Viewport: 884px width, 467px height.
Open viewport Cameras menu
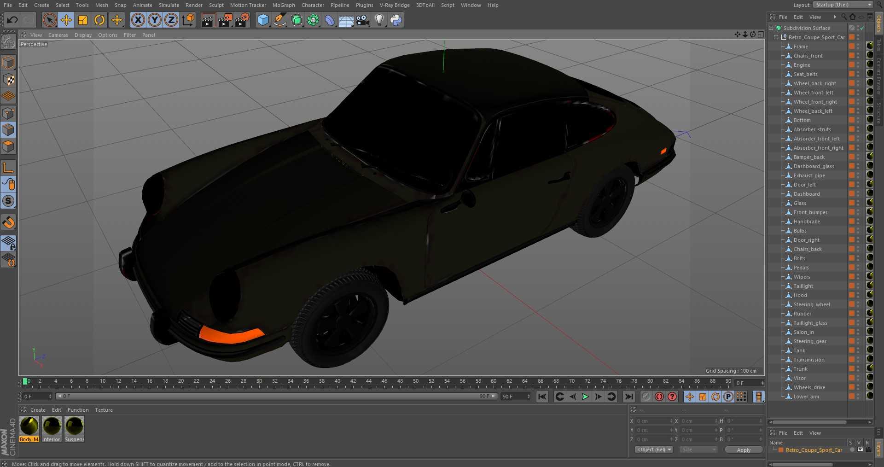(58, 35)
